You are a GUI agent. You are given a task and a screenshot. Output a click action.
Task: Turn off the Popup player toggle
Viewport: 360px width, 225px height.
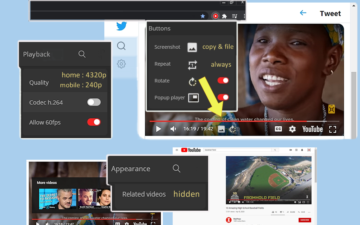click(223, 97)
